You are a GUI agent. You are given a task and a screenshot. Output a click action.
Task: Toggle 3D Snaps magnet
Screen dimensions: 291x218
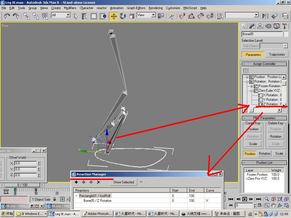pyautogui.click(x=182, y=16)
